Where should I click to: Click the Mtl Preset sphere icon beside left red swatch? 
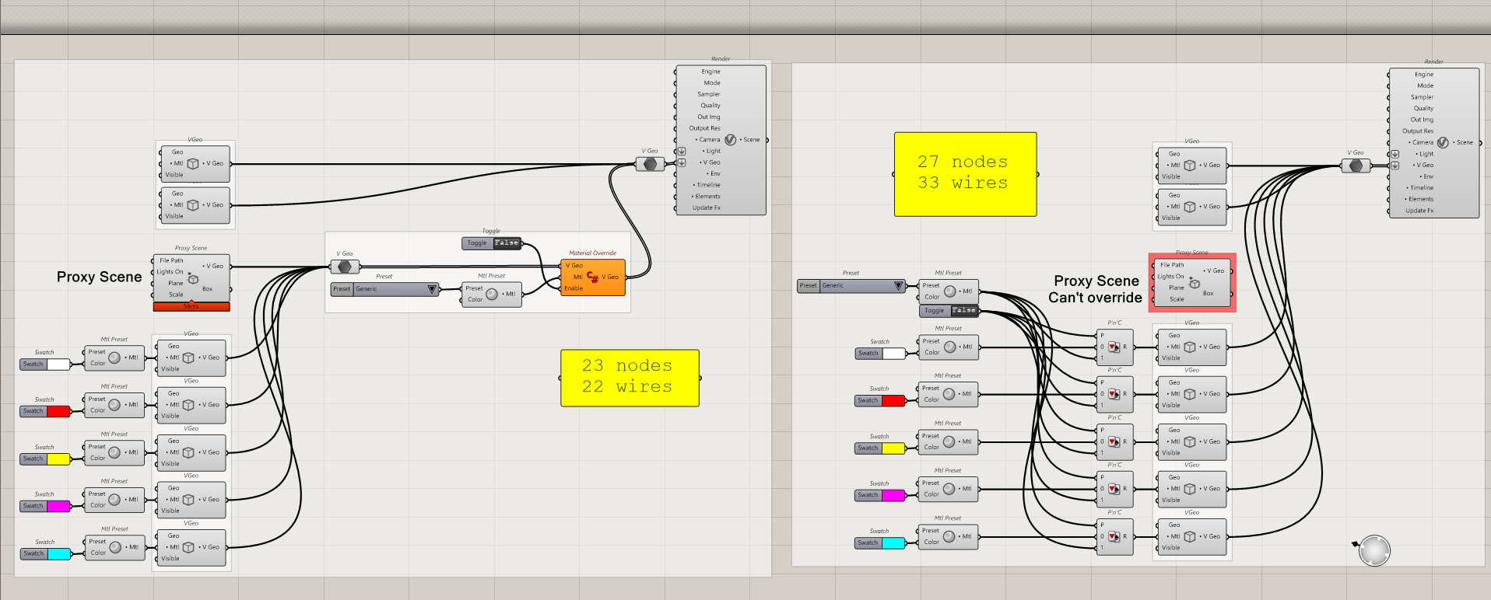click(114, 405)
